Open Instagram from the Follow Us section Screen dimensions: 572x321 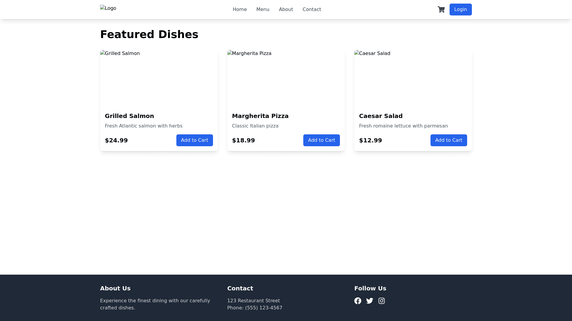click(382, 300)
